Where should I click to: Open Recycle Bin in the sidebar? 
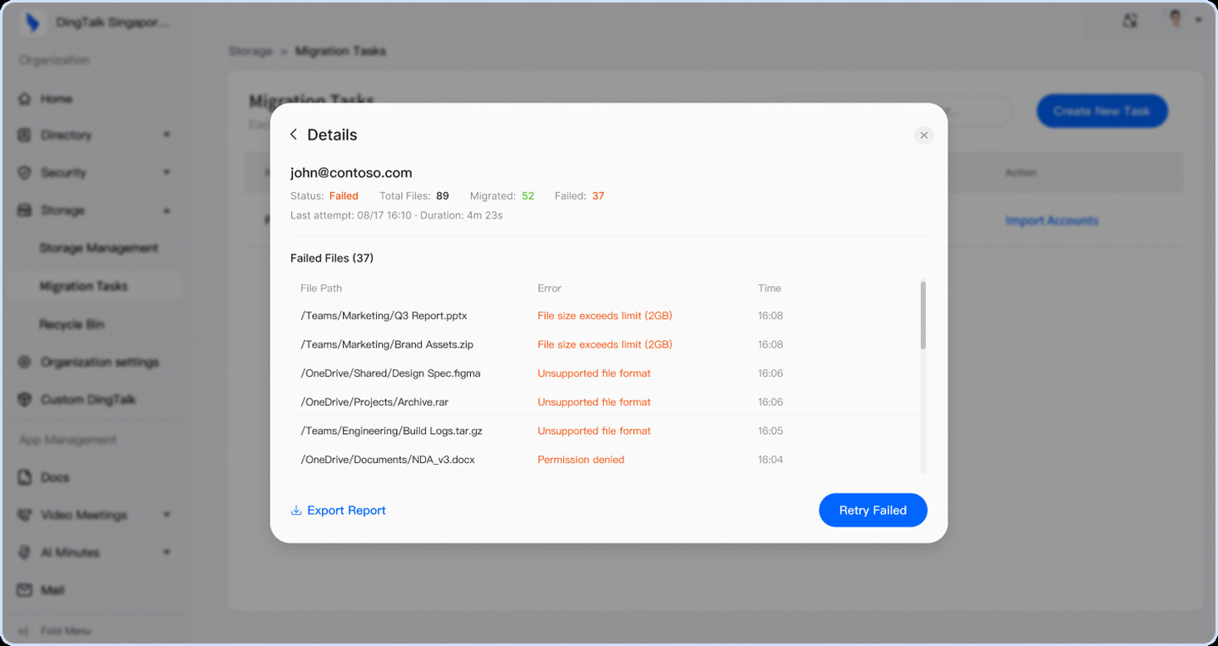(x=72, y=324)
